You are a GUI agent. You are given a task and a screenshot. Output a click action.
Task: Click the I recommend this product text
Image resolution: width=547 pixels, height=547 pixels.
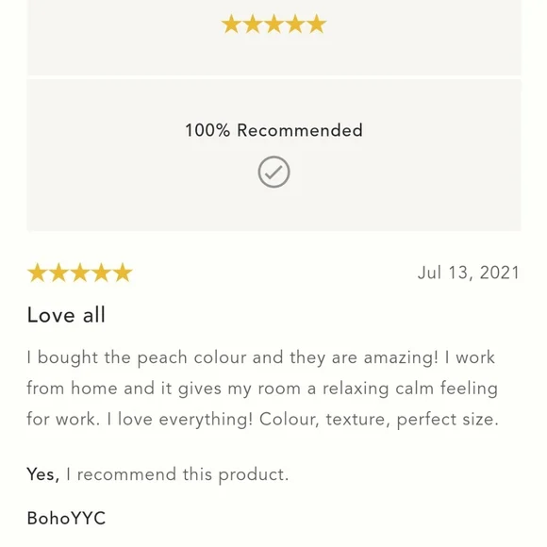click(177, 474)
